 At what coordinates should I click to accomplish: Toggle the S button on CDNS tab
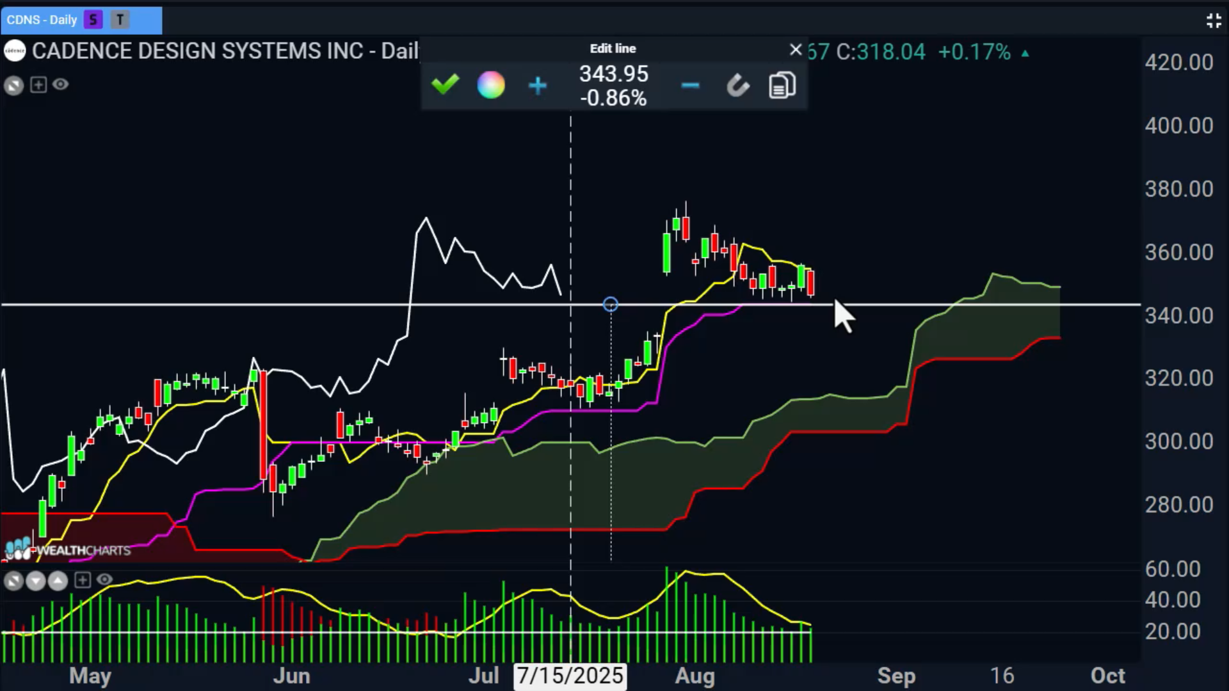tap(93, 20)
